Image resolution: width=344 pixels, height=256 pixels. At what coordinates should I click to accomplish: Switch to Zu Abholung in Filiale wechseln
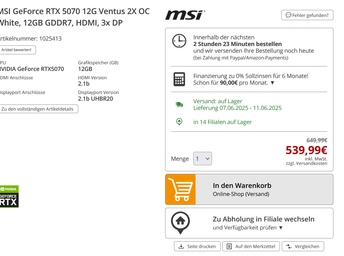click(249, 223)
